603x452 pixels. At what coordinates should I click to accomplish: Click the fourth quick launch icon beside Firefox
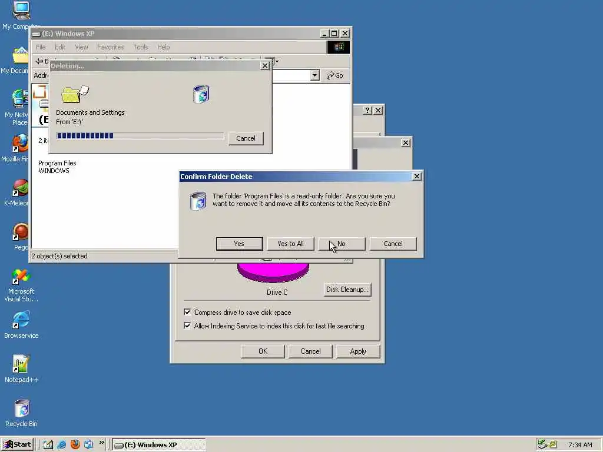pyautogui.click(x=88, y=445)
